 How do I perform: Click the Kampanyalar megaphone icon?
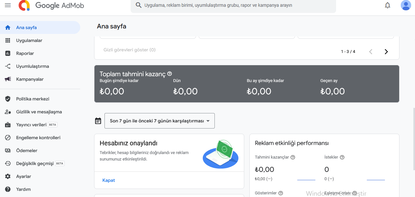[8, 79]
